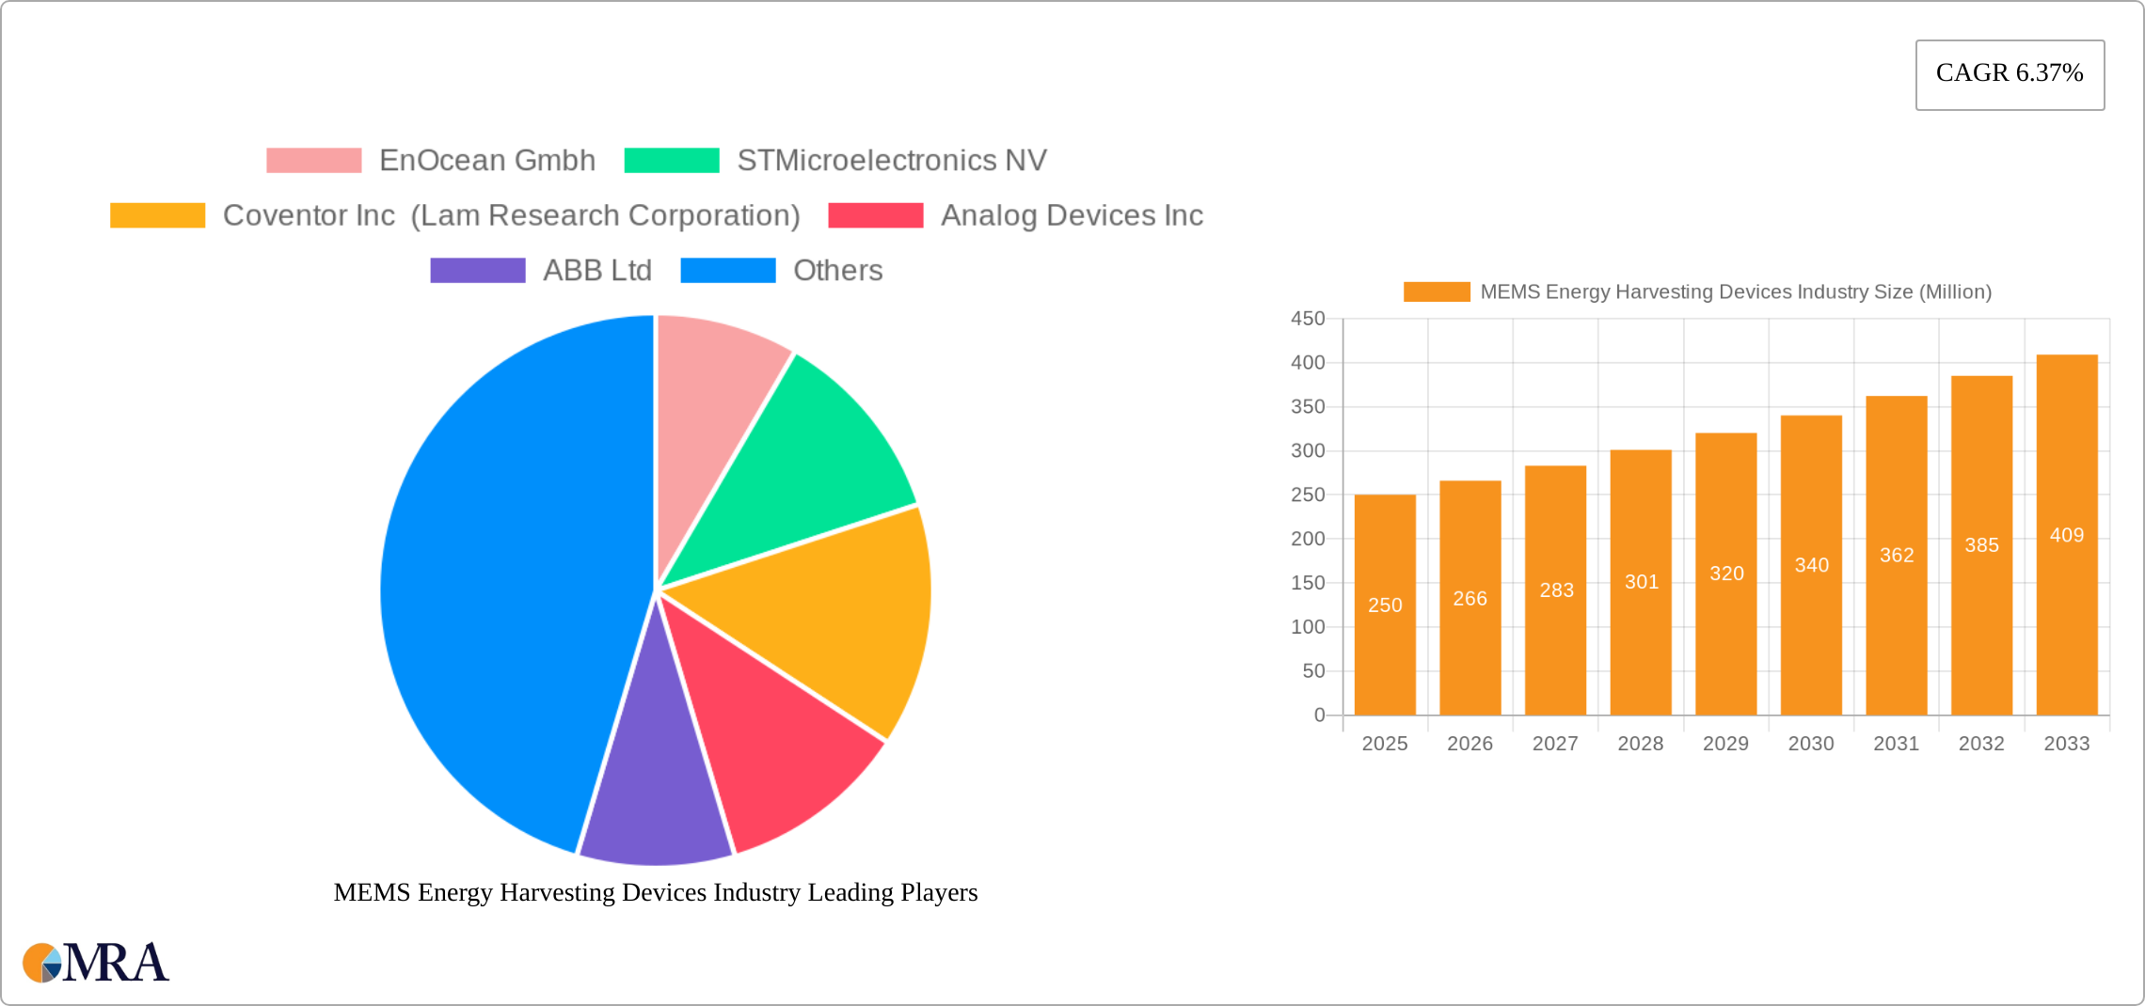Toggle visibility of the Others pie series
The width and height of the screenshot is (2145, 1006).
tap(727, 271)
